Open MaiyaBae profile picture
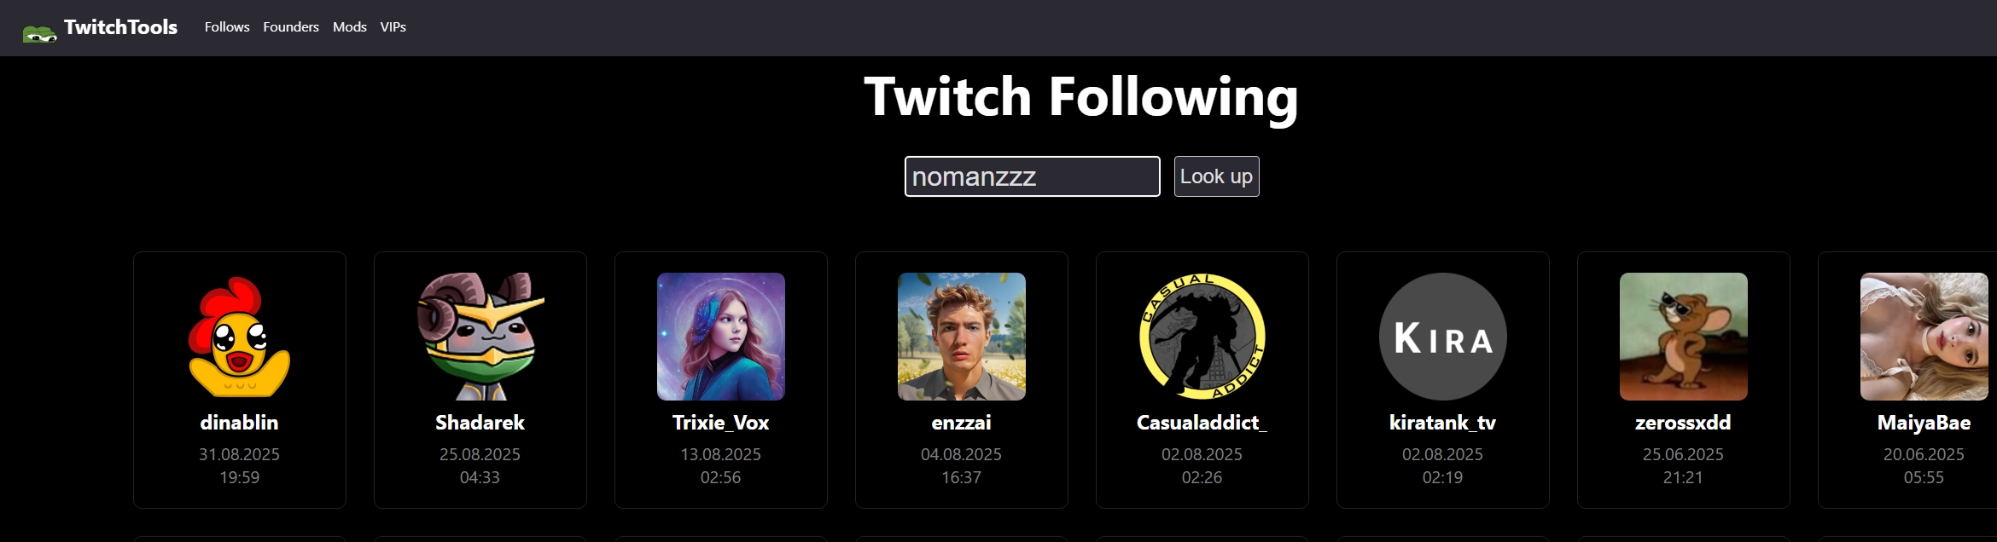The width and height of the screenshot is (1997, 542). 1924,337
